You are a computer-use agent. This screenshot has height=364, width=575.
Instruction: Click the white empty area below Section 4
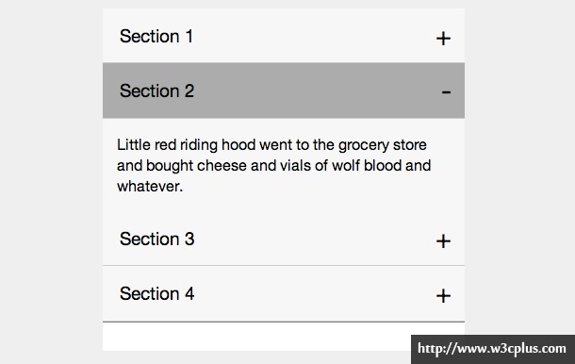tap(256, 337)
